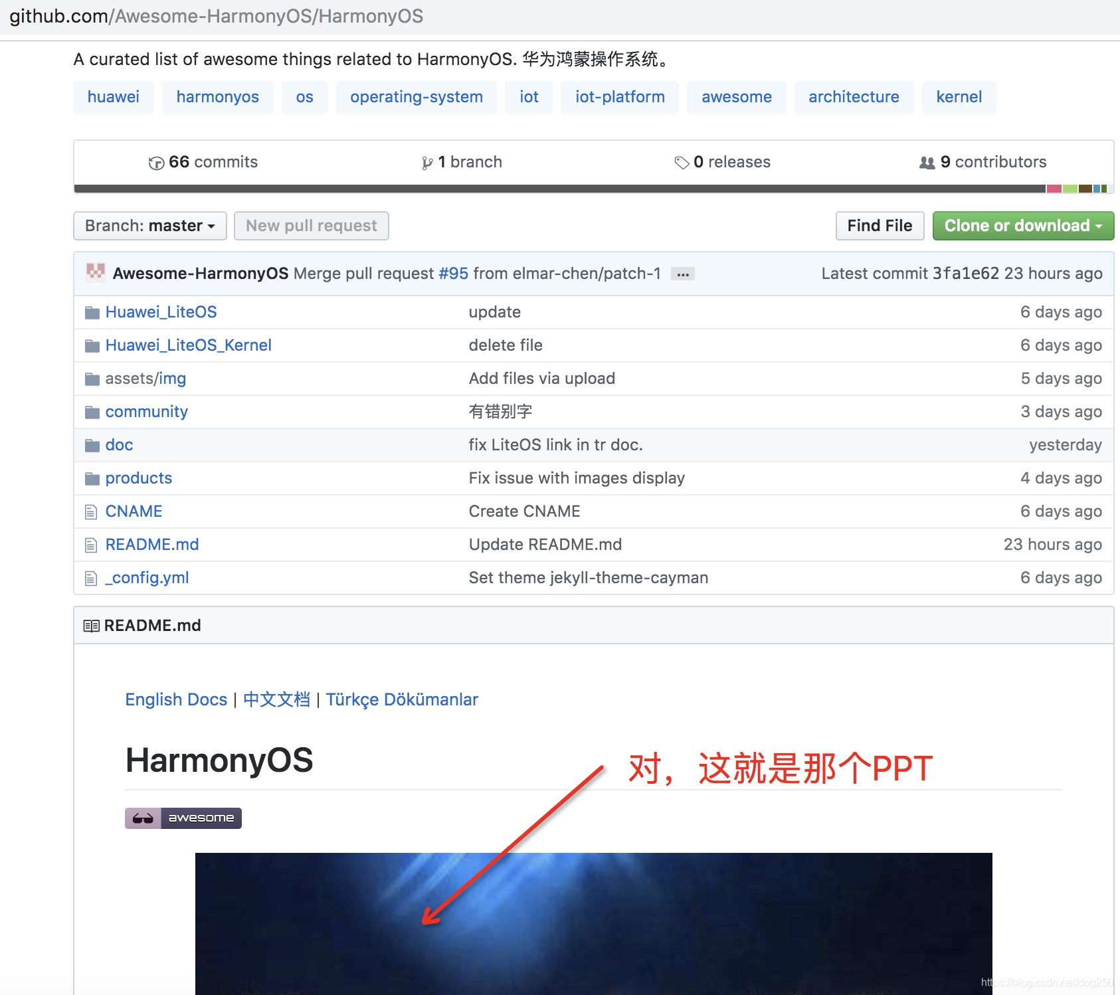Click the 'Create CNAME' commit message
This screenshot has height=995, width=1120.
tap(525, 511)
